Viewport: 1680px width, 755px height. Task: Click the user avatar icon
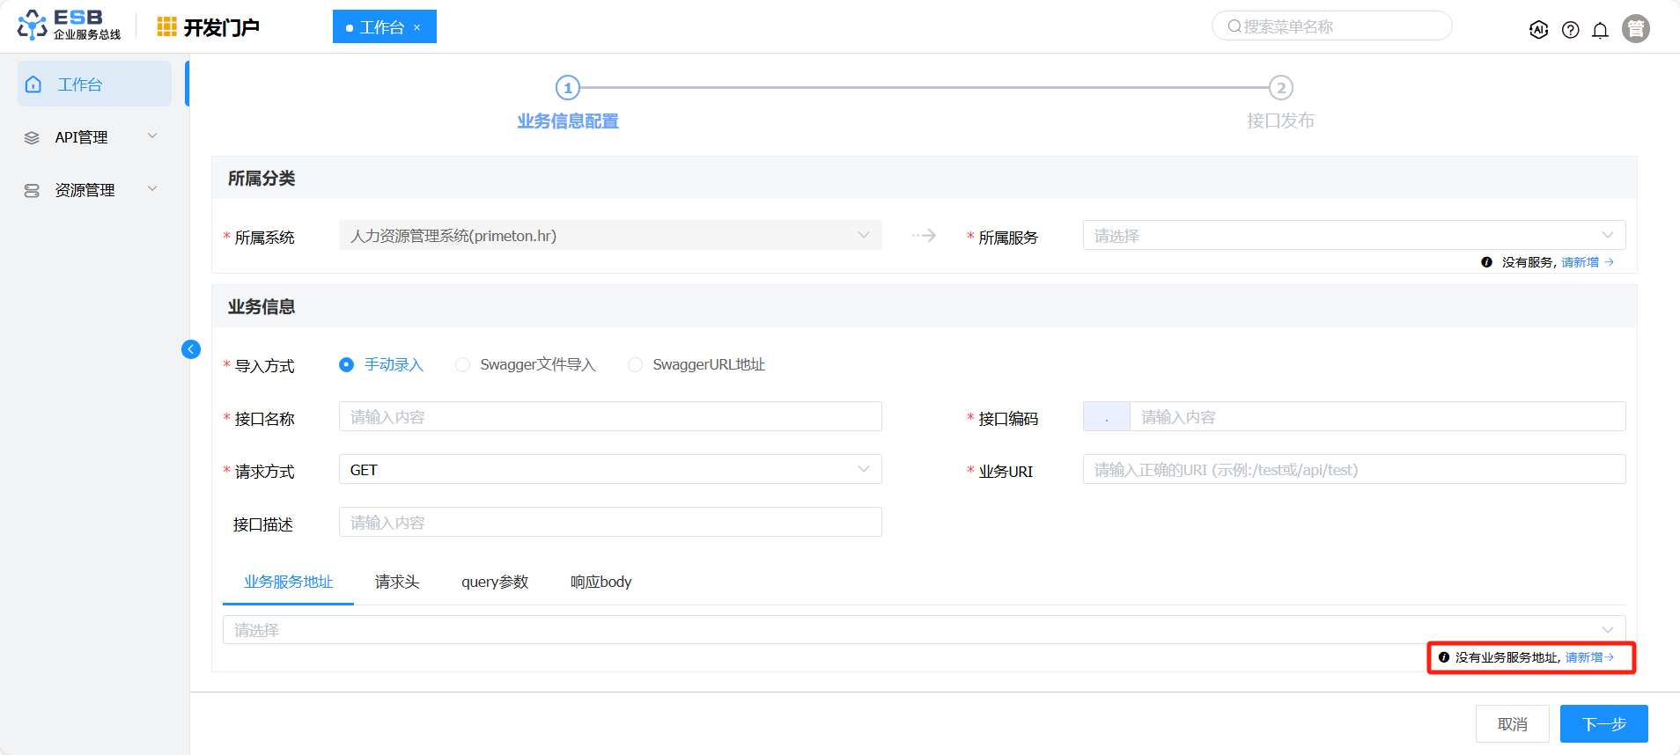click(x=1635, y=29)
